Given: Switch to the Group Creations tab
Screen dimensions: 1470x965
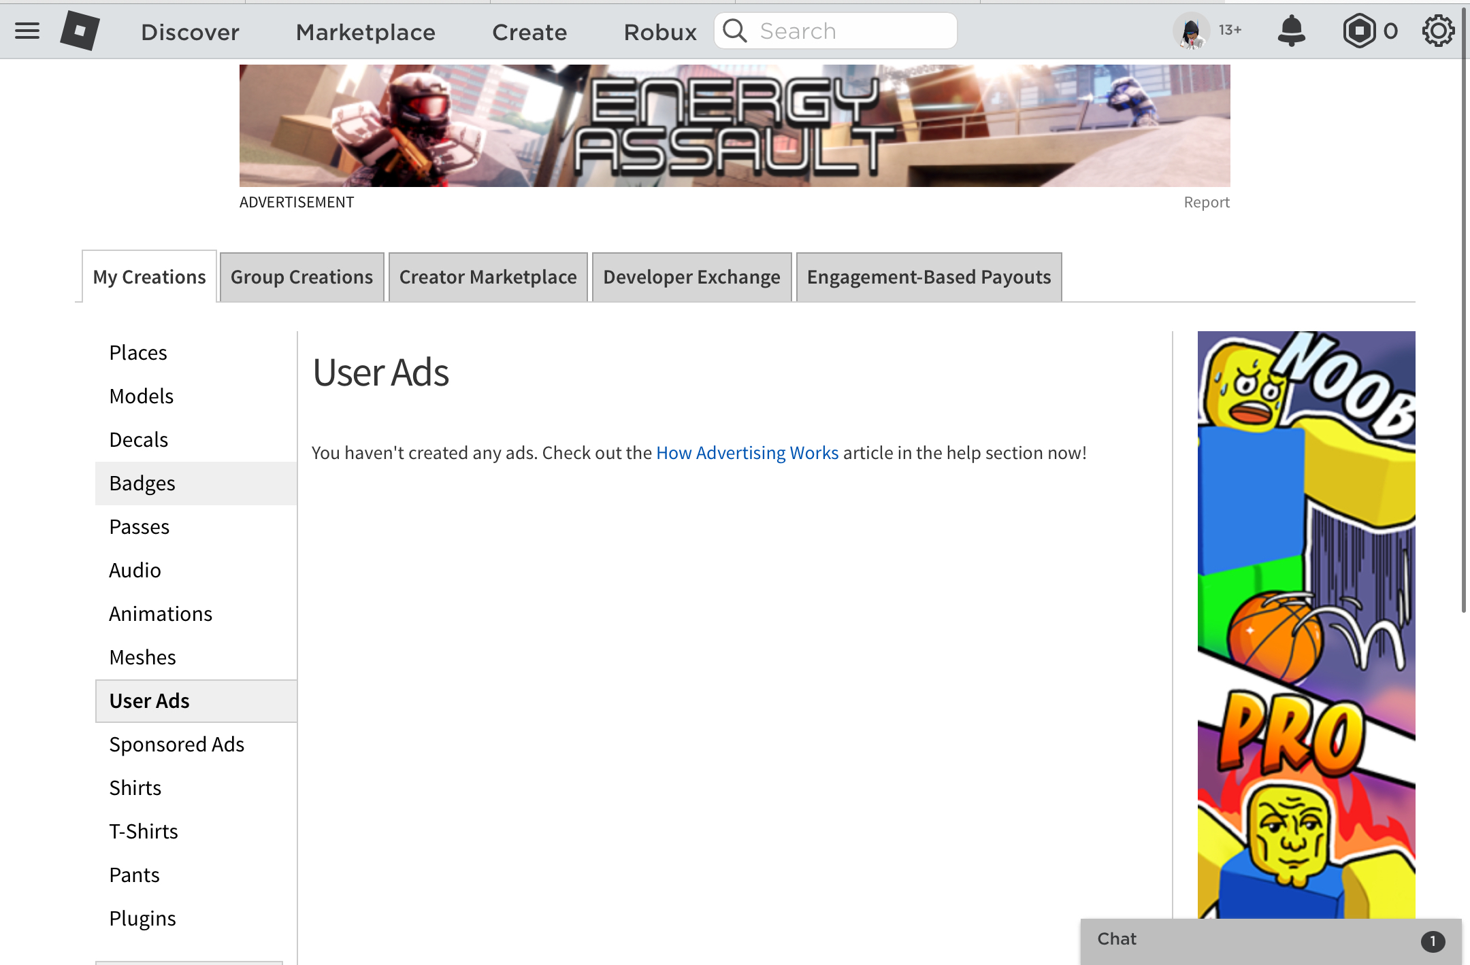Looking at the screenshot, I should tap(301, 277).
